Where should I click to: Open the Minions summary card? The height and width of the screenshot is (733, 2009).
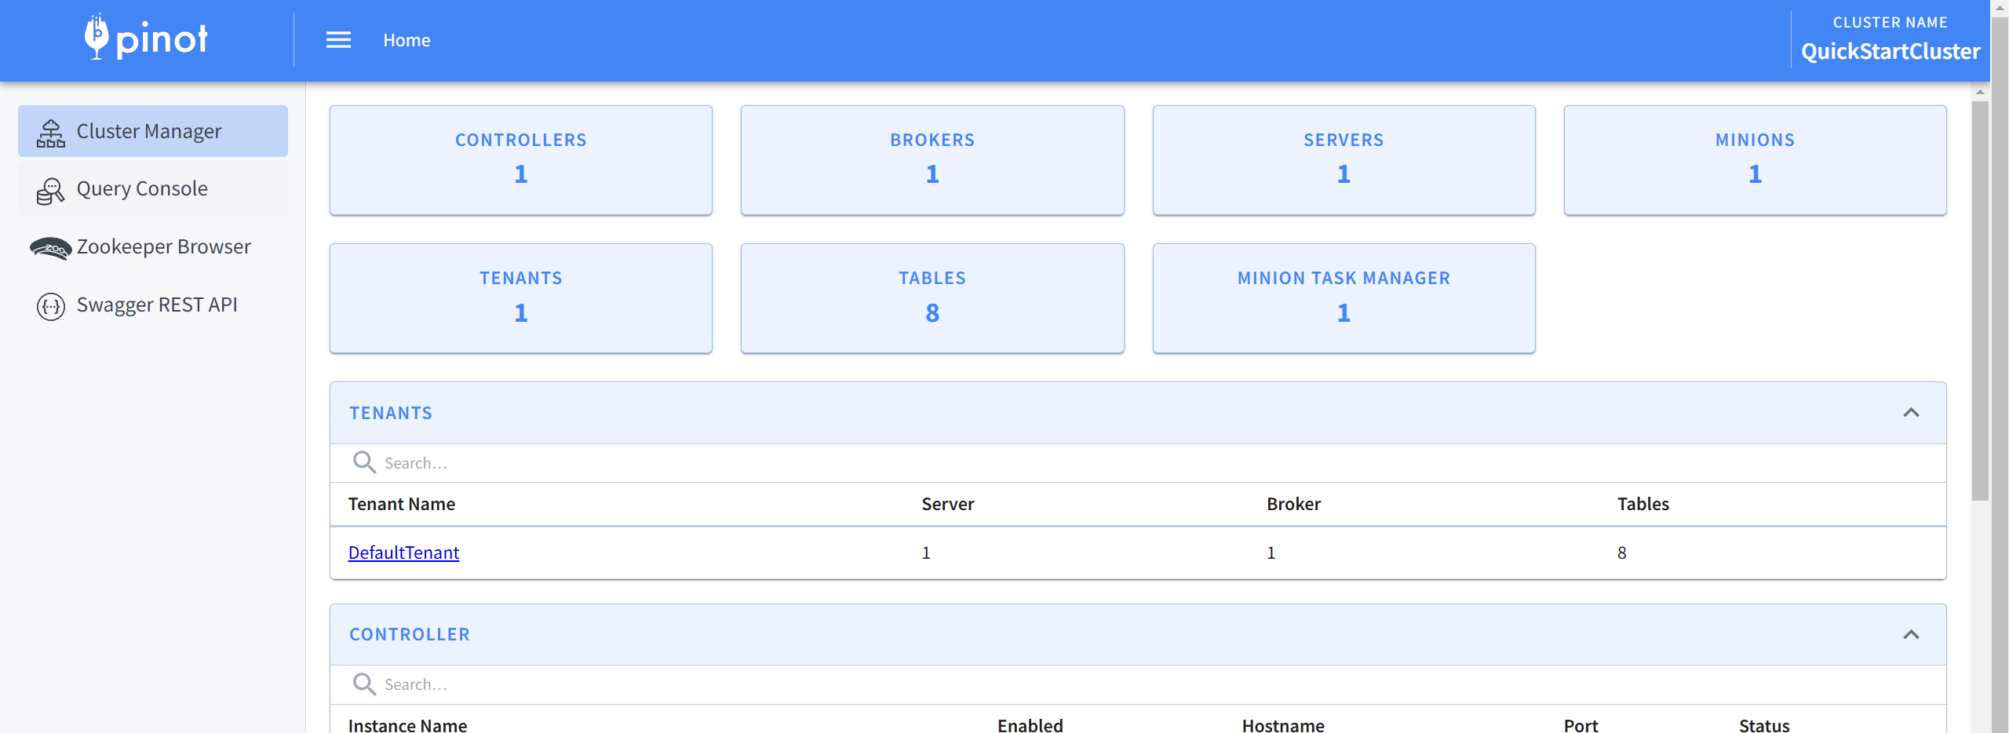pyautogui.click(x=1755, y=160)
